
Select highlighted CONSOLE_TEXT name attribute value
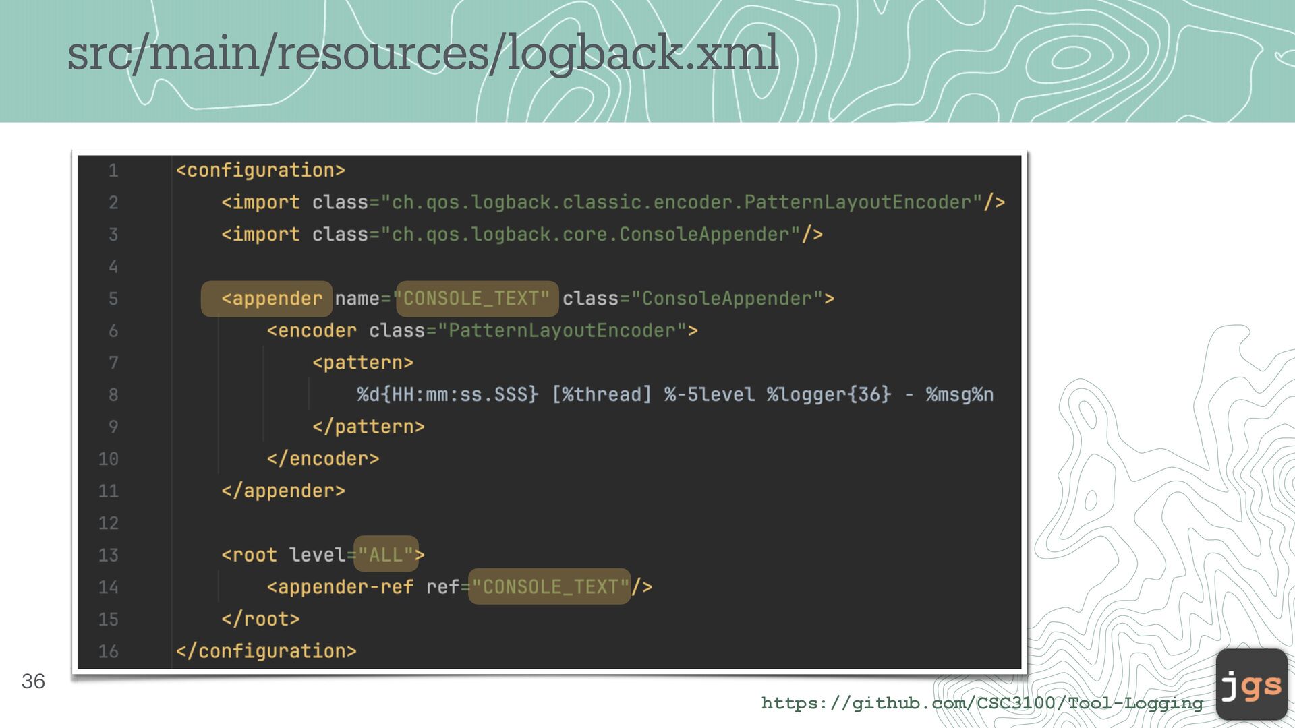[476, 299]
